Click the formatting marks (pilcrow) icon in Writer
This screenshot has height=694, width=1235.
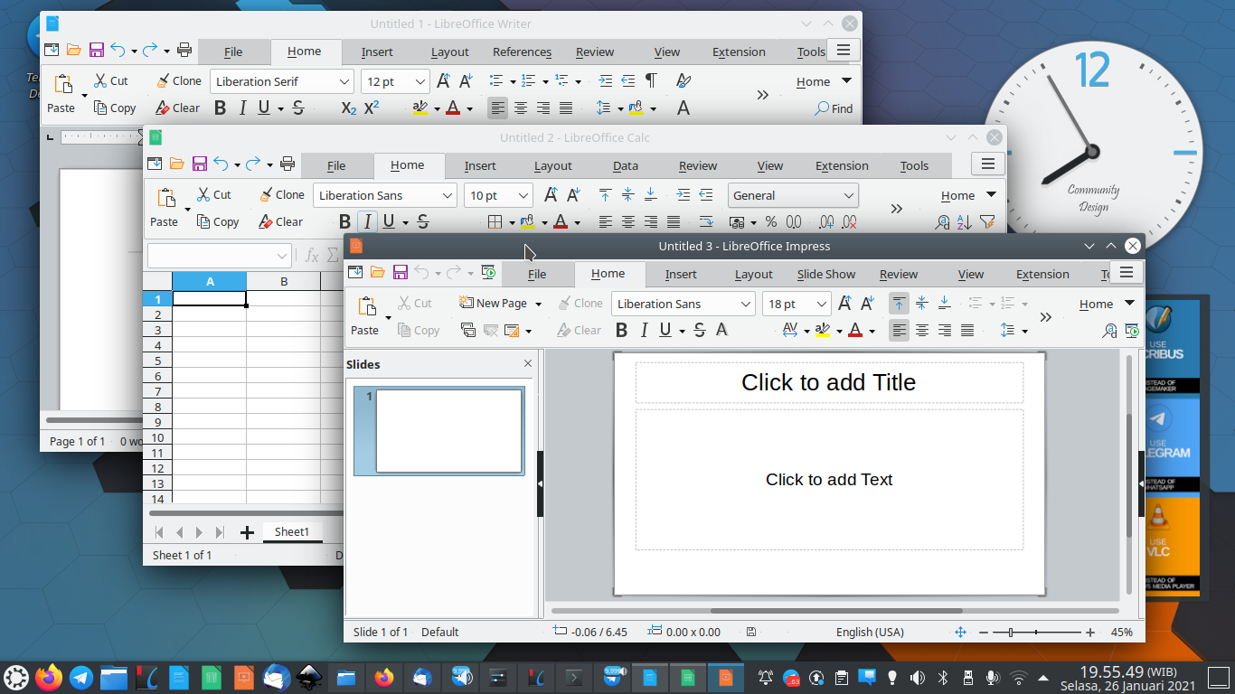pyautogui.click(x=651, y=80)
